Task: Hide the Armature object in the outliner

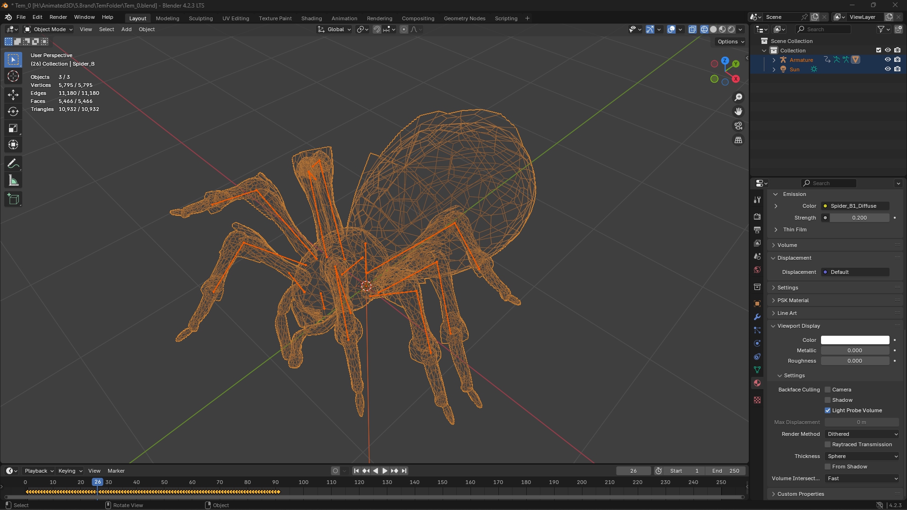Action: pos(888,59)
